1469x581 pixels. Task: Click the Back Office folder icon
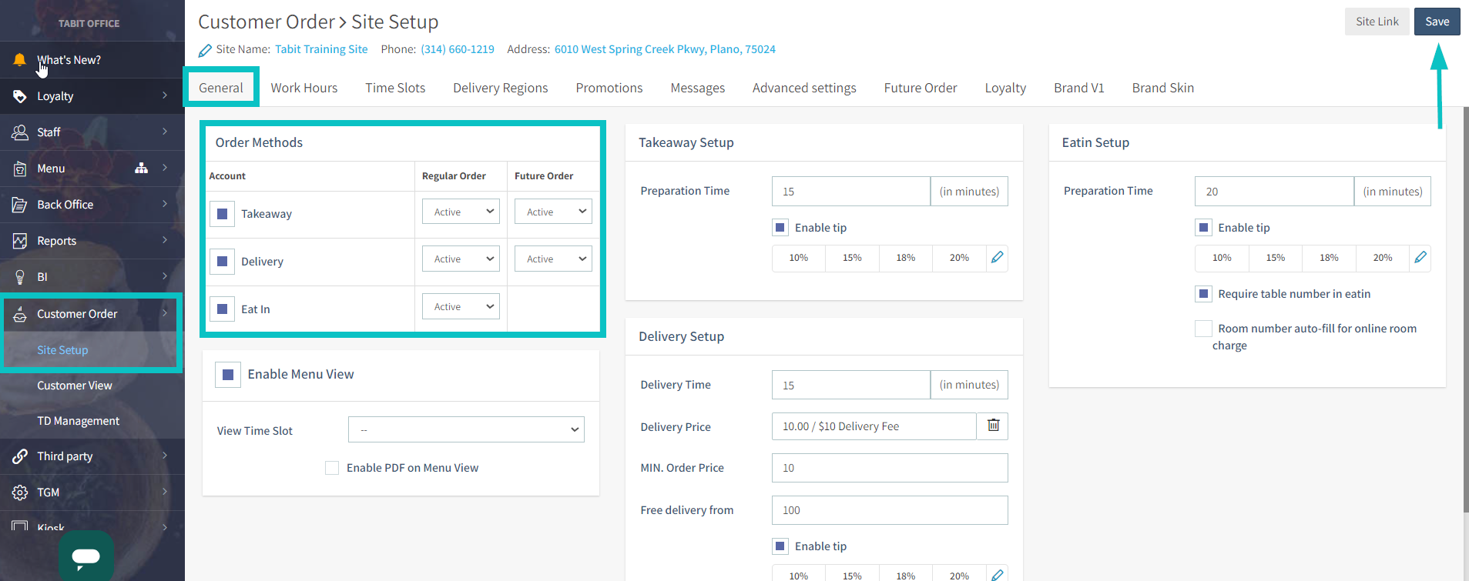[x=19, y=205]
